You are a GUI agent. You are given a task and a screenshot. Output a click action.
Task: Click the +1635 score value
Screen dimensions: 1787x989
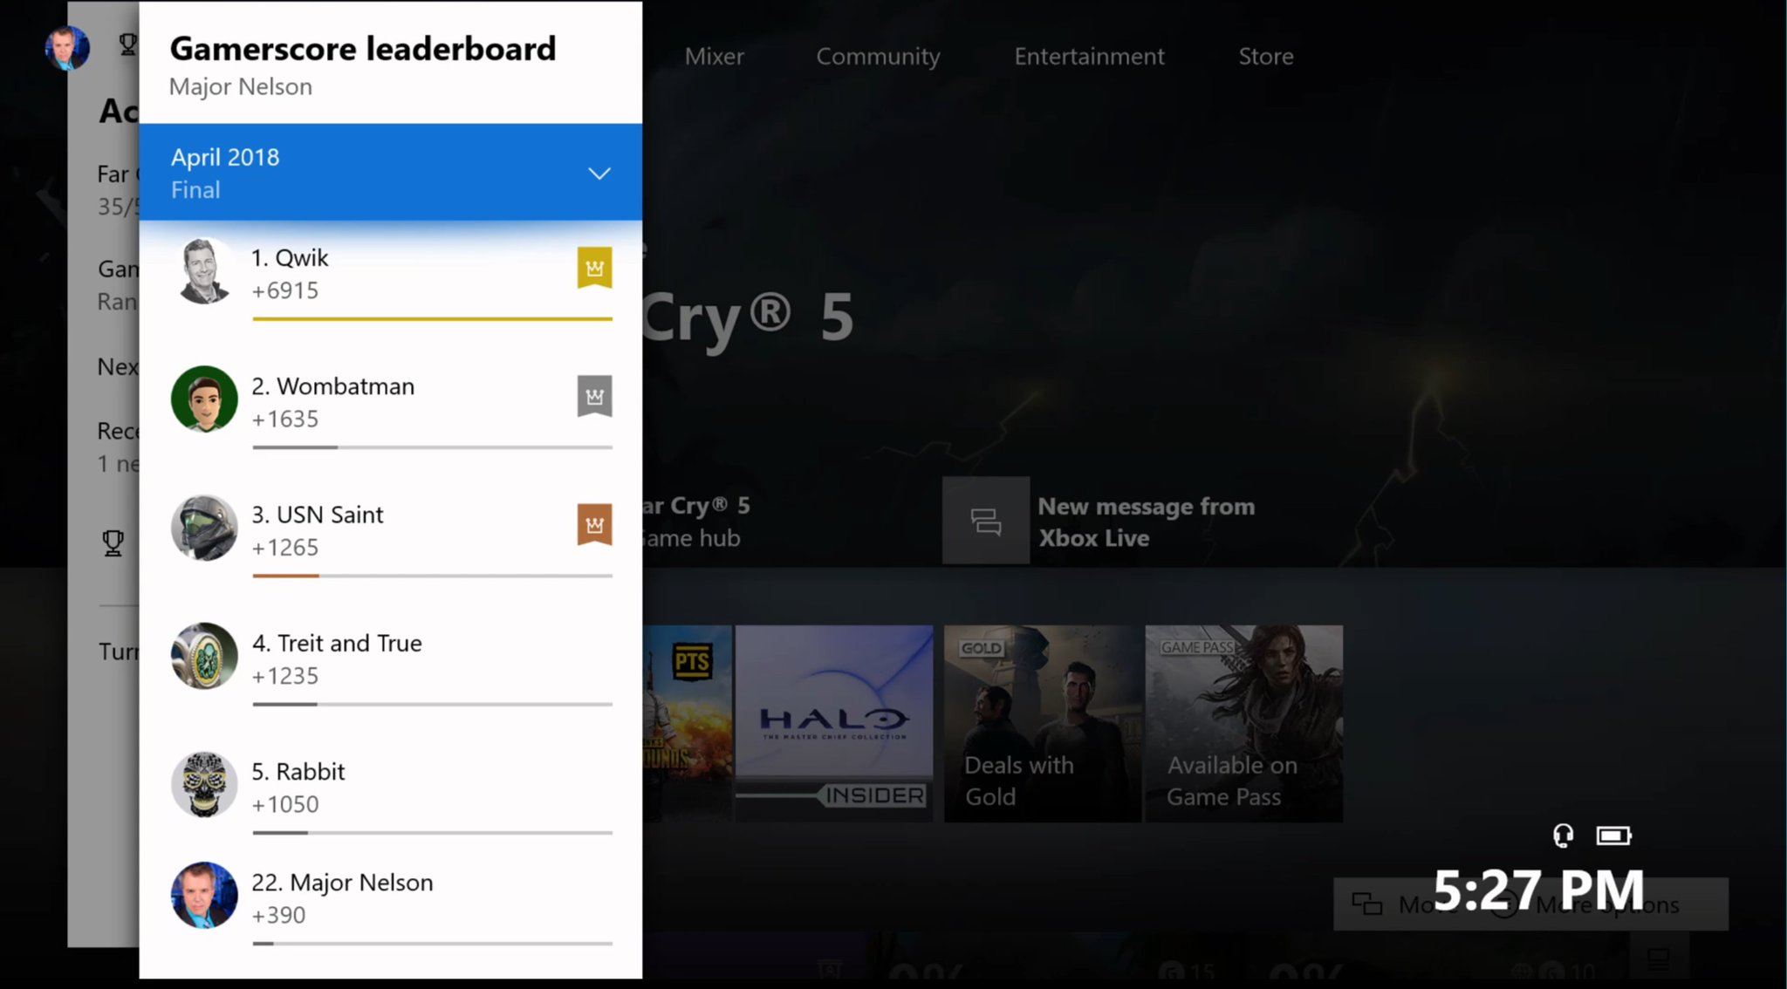tap(285, 419)
